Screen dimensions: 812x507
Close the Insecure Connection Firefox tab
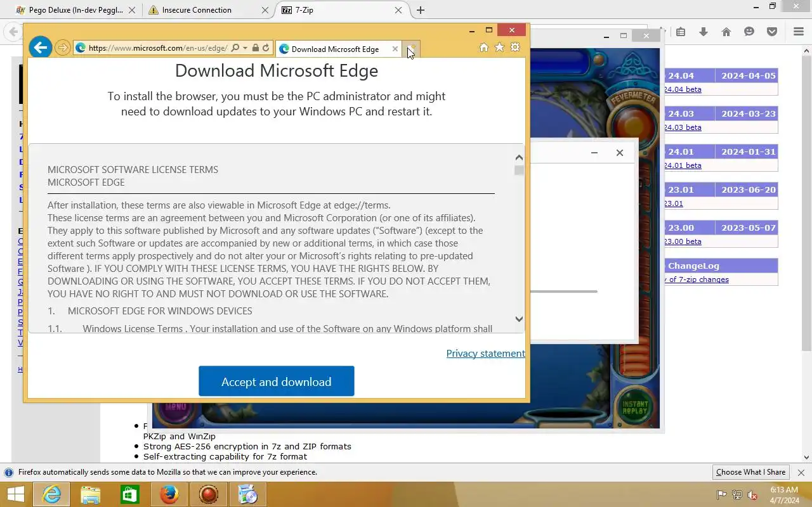(x=265, y=10)
